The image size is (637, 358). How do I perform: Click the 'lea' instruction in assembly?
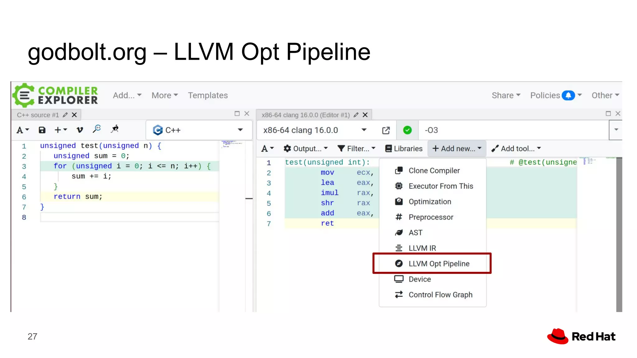click(327, 182)
